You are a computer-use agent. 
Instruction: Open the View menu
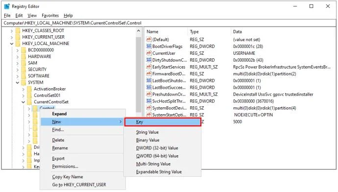[x=32, y=16]
